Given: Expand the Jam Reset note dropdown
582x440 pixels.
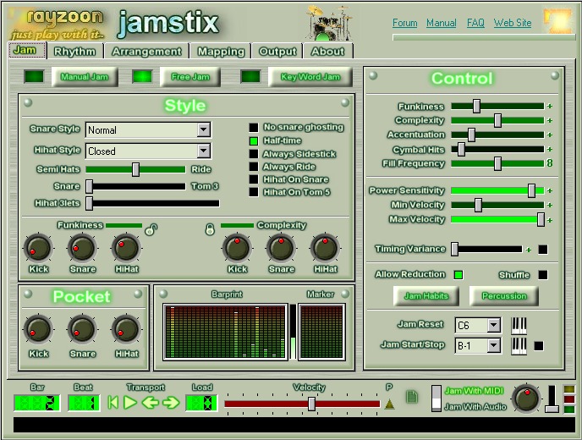Looking at the screenshot, I should click(493, 326).
